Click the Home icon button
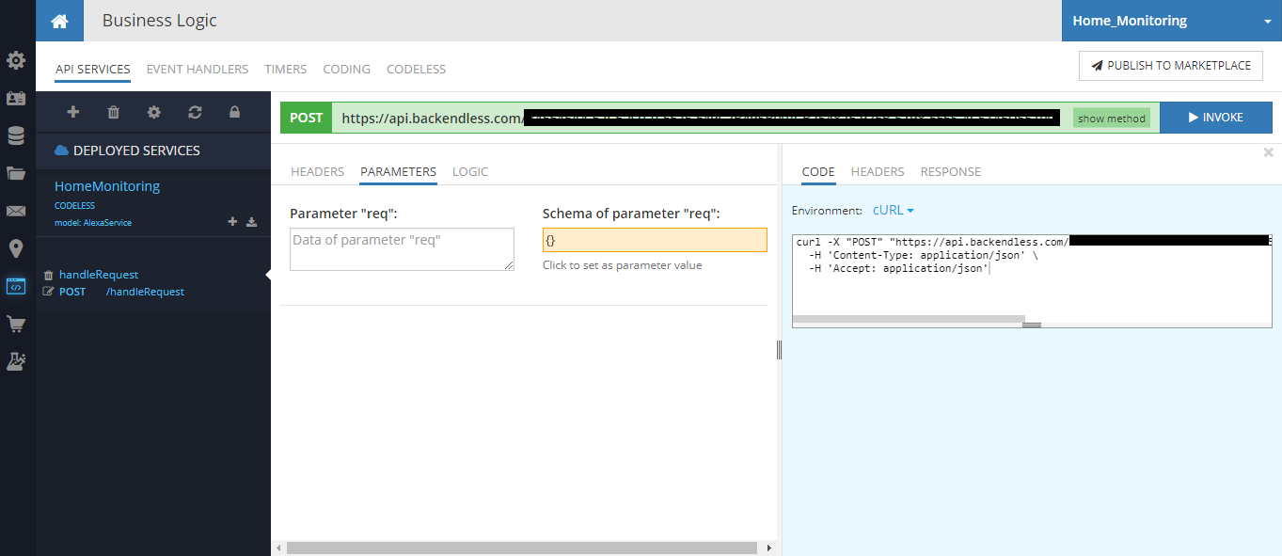This screenshot has height=556, width=1282. 59,21
